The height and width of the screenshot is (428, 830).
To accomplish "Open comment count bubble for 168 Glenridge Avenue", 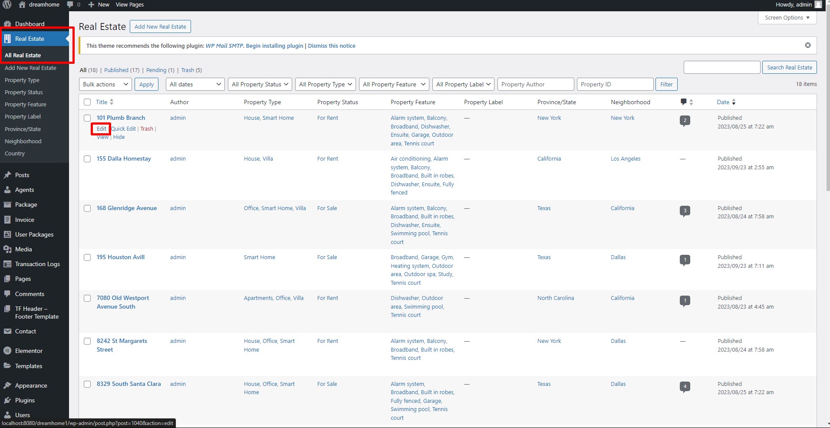I will click(x=685, y=211).
